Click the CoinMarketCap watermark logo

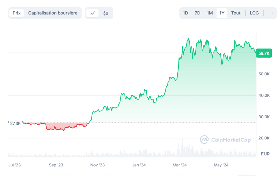click(x=225, y=140)
